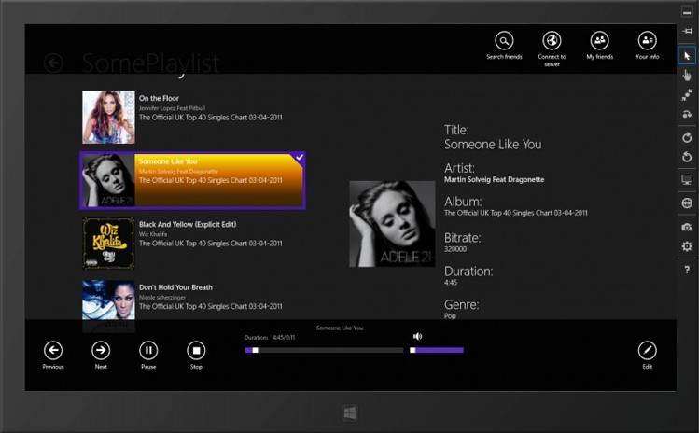Select the simulator pinch zoom touch icon

[687, 95]
